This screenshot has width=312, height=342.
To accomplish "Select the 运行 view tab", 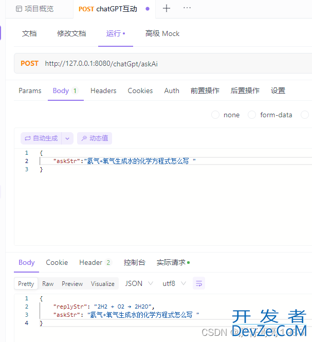I will tap(116, 33).
